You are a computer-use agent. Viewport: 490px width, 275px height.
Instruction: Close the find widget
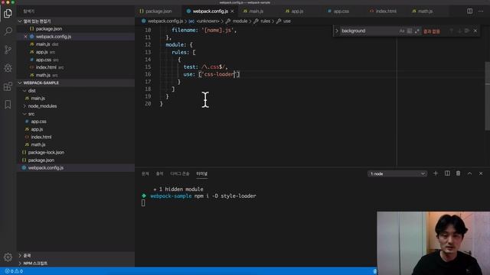pyautogui.click(x=475, y=31)
